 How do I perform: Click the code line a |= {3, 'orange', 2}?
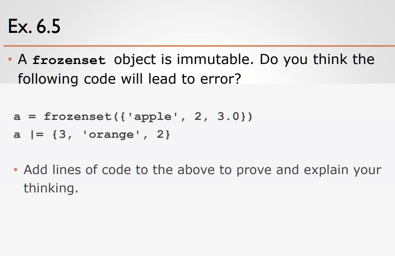pyautogui.click(x=92, y=134)
